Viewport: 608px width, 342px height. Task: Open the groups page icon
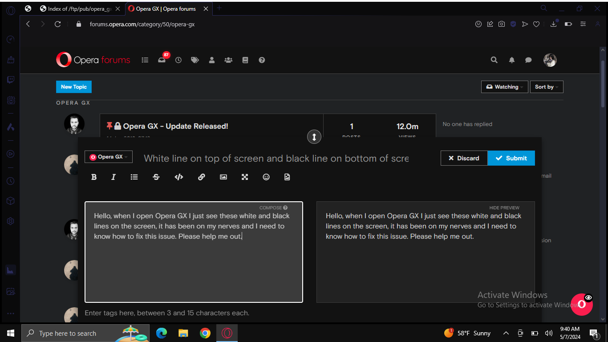coord(228,60)
